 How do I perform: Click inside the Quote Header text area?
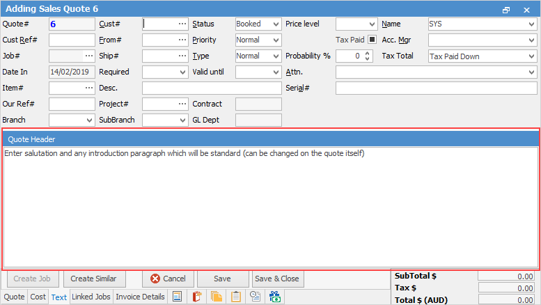[270, 209]
